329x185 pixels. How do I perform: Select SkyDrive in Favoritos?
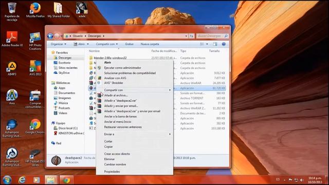pyautogui.click(x=64, y=73)
